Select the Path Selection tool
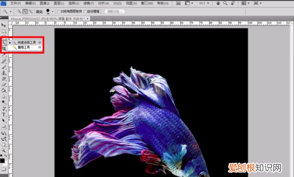 pyautogui.click(x=3, y=120)
